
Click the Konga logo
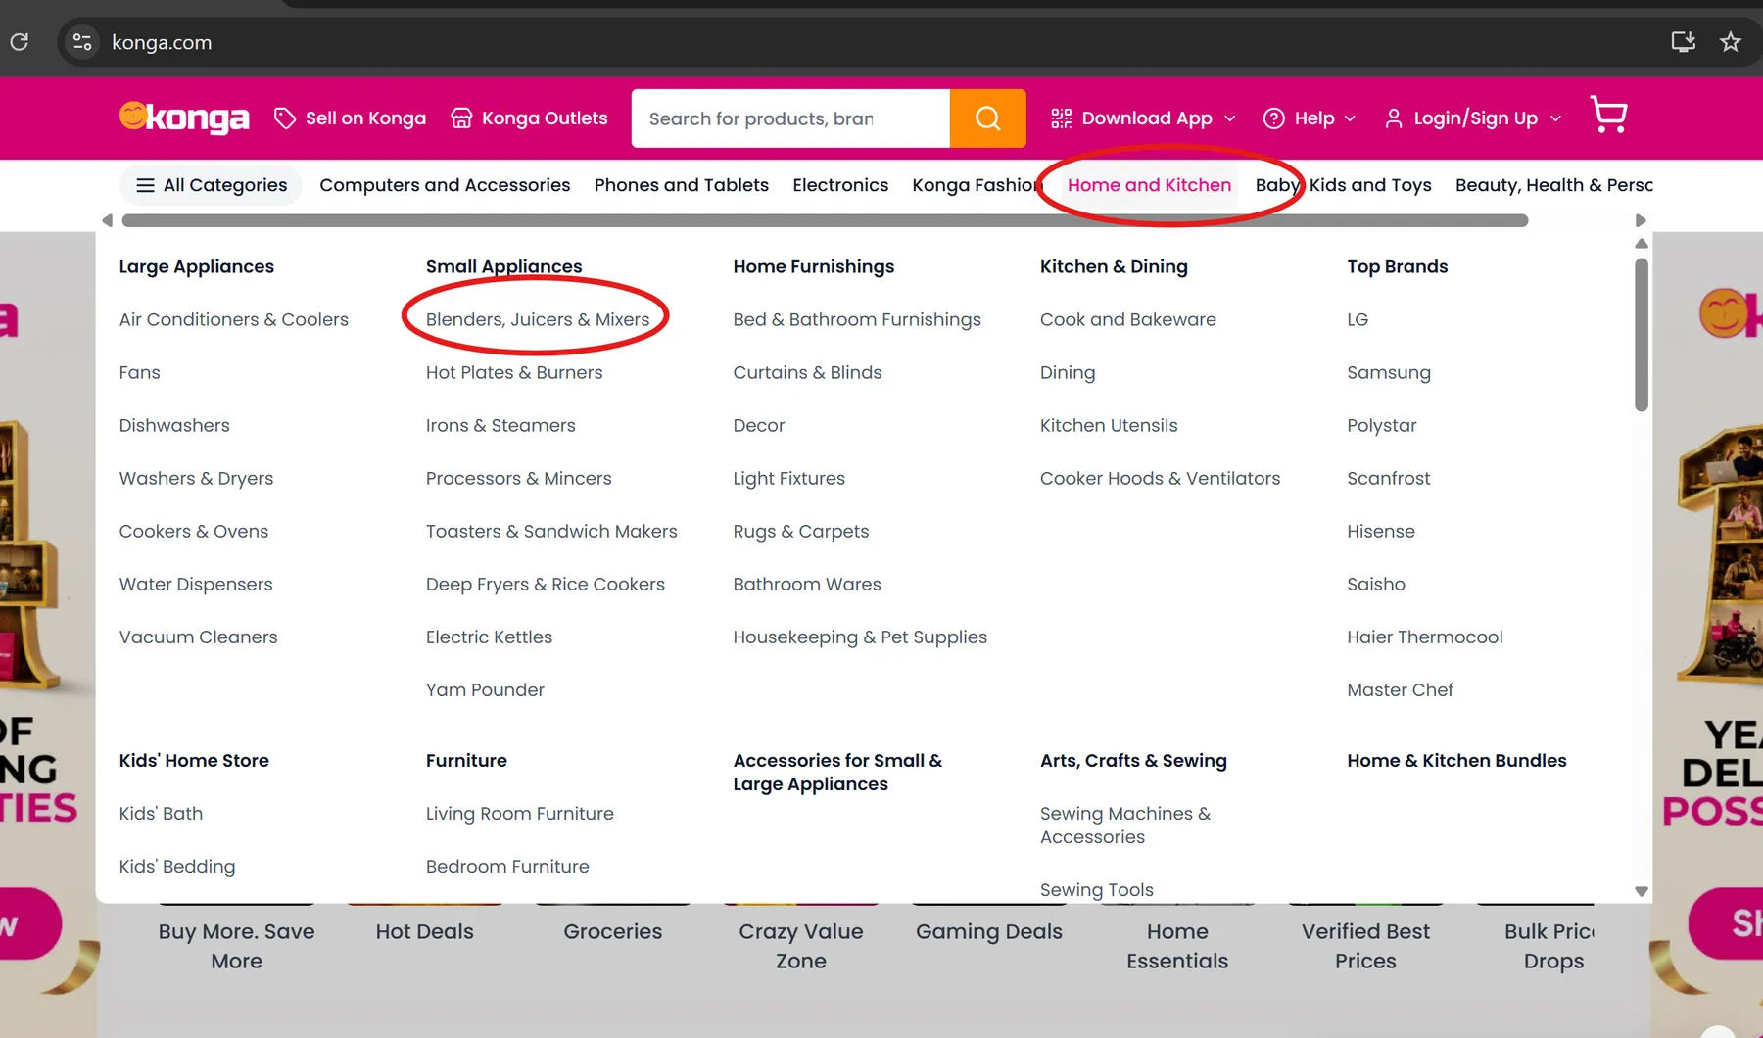pos(184,118)
